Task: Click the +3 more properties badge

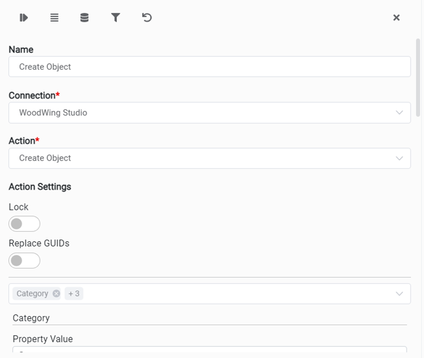Action: tap(74, 294)
